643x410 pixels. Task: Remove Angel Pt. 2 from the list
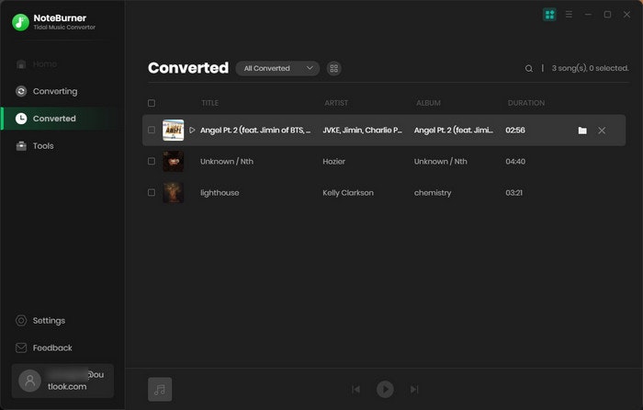click(x=602, y=131)
